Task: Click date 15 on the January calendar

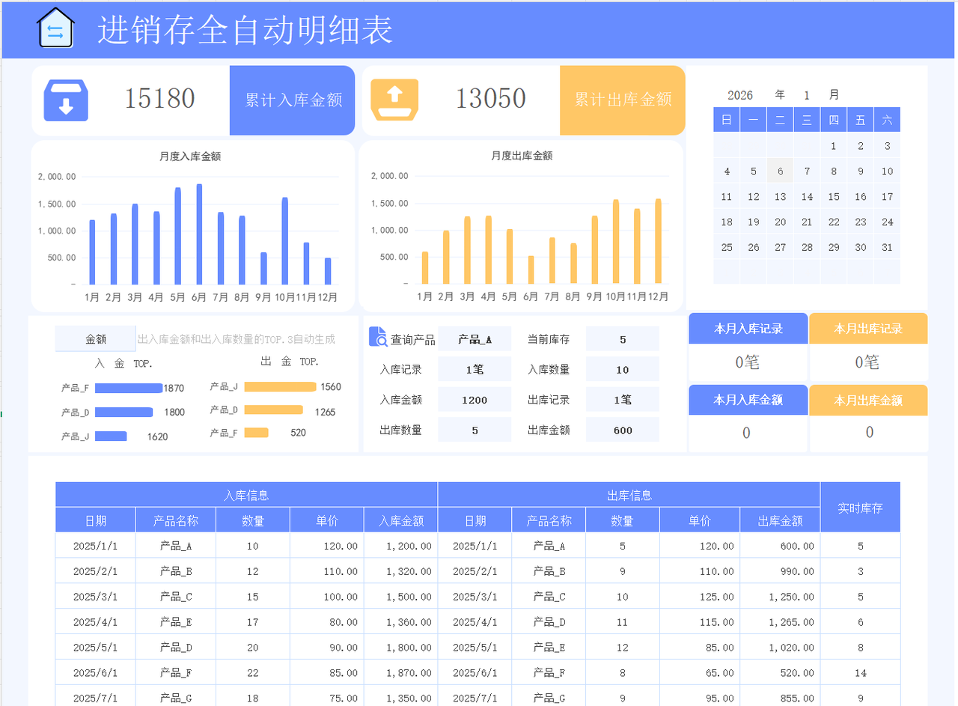Action: coord(833,196)
